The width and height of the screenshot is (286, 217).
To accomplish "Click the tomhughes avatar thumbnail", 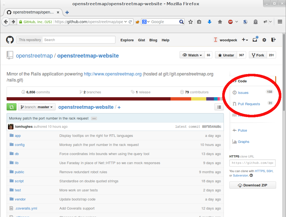I will click(x=11, y=127).
